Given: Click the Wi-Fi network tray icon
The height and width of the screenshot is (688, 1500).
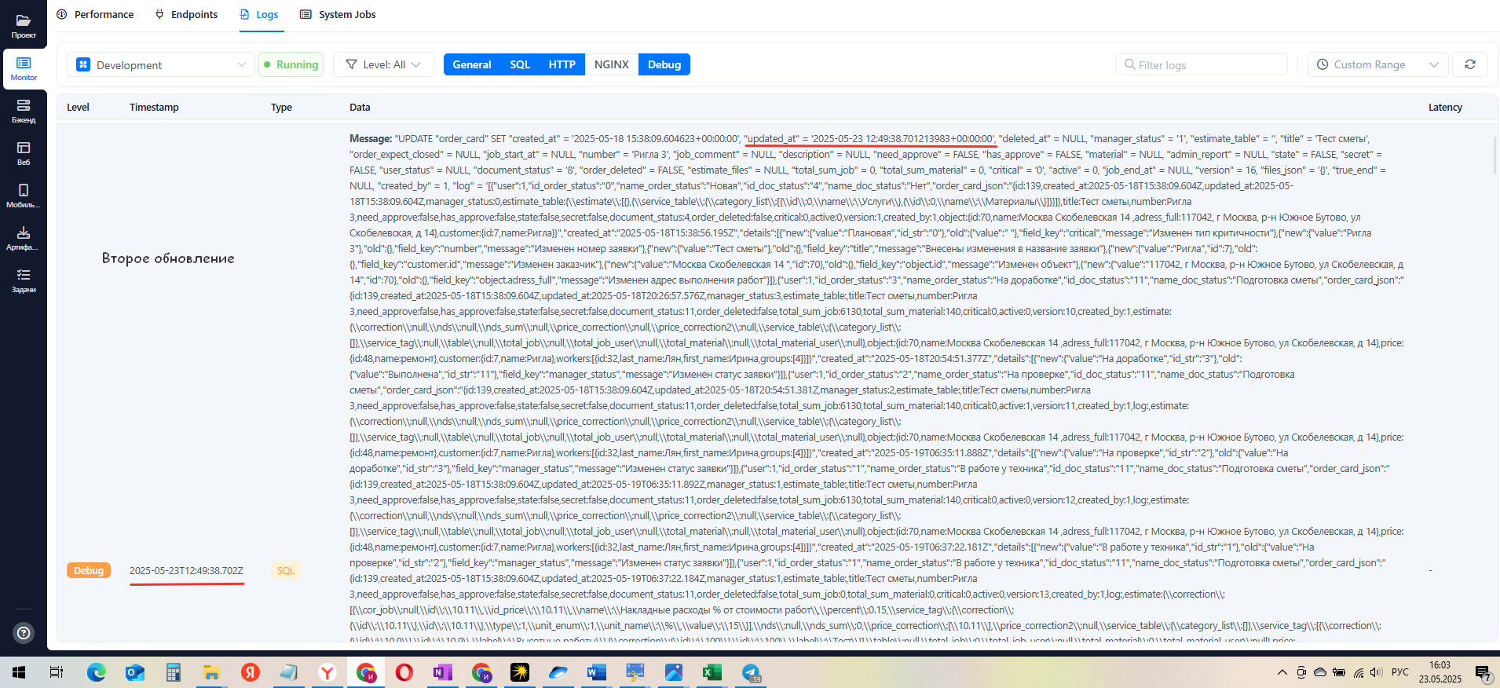Looking at the screenshot, I should click(x=1358, y=672).
